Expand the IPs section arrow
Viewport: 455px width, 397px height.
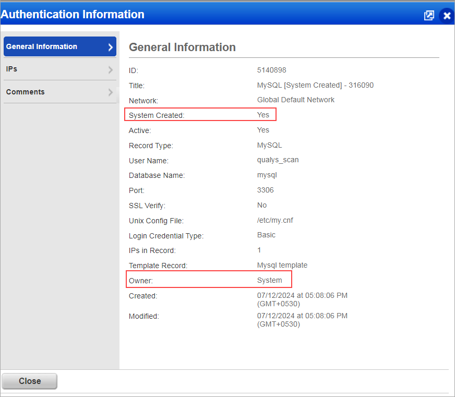tap(110, 69)
